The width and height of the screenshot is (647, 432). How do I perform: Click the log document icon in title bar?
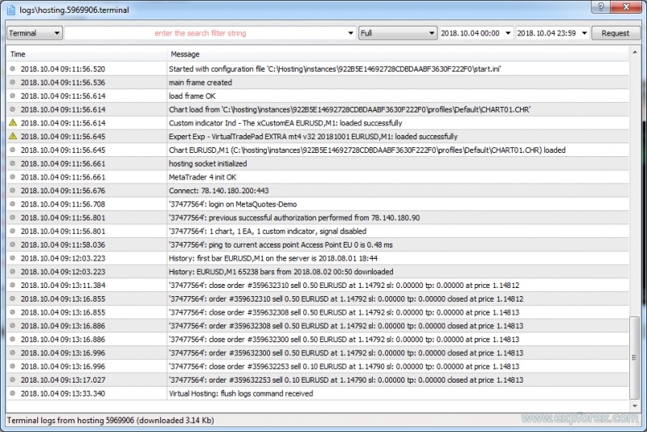[x=11, y=9]
